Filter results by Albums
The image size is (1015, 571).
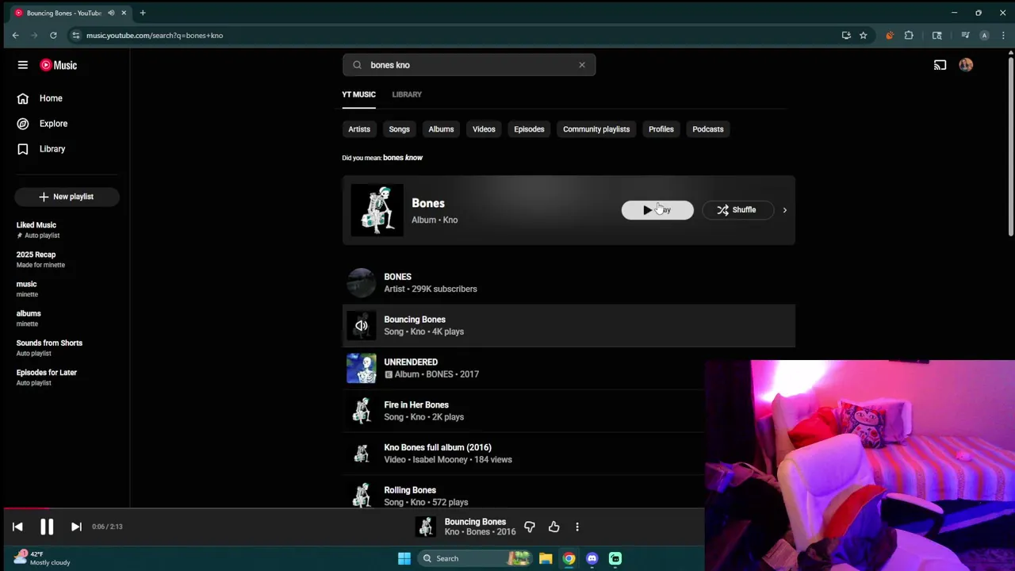441,129
